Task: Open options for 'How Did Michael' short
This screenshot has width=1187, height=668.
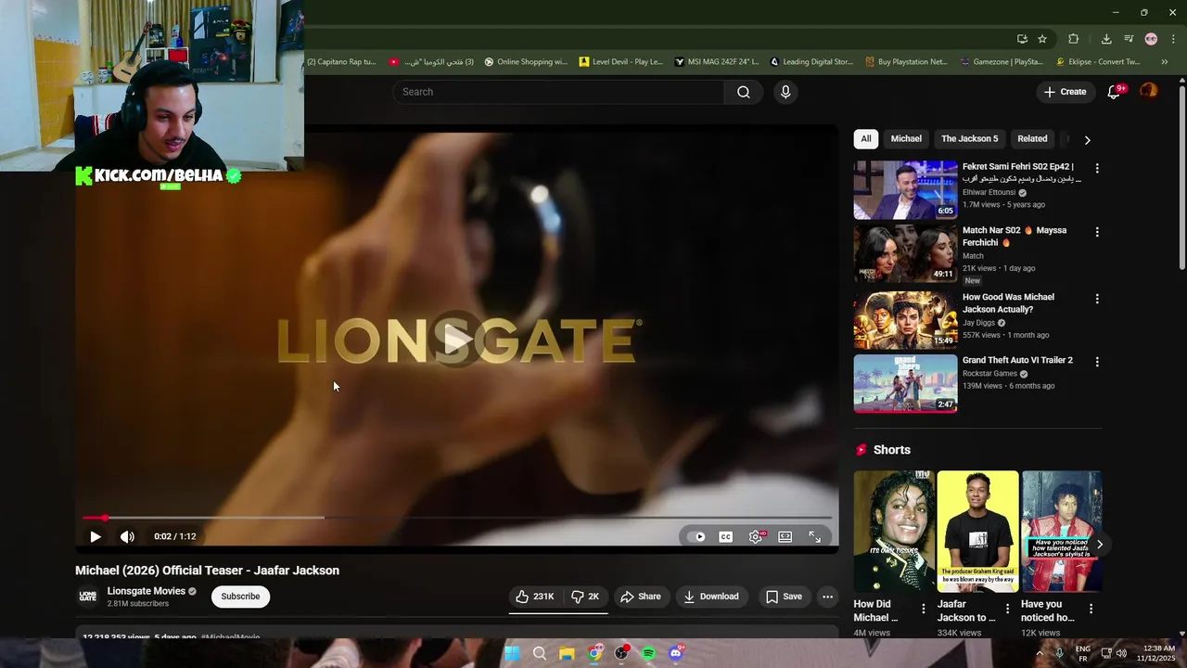Action: (x=923, y=609)
